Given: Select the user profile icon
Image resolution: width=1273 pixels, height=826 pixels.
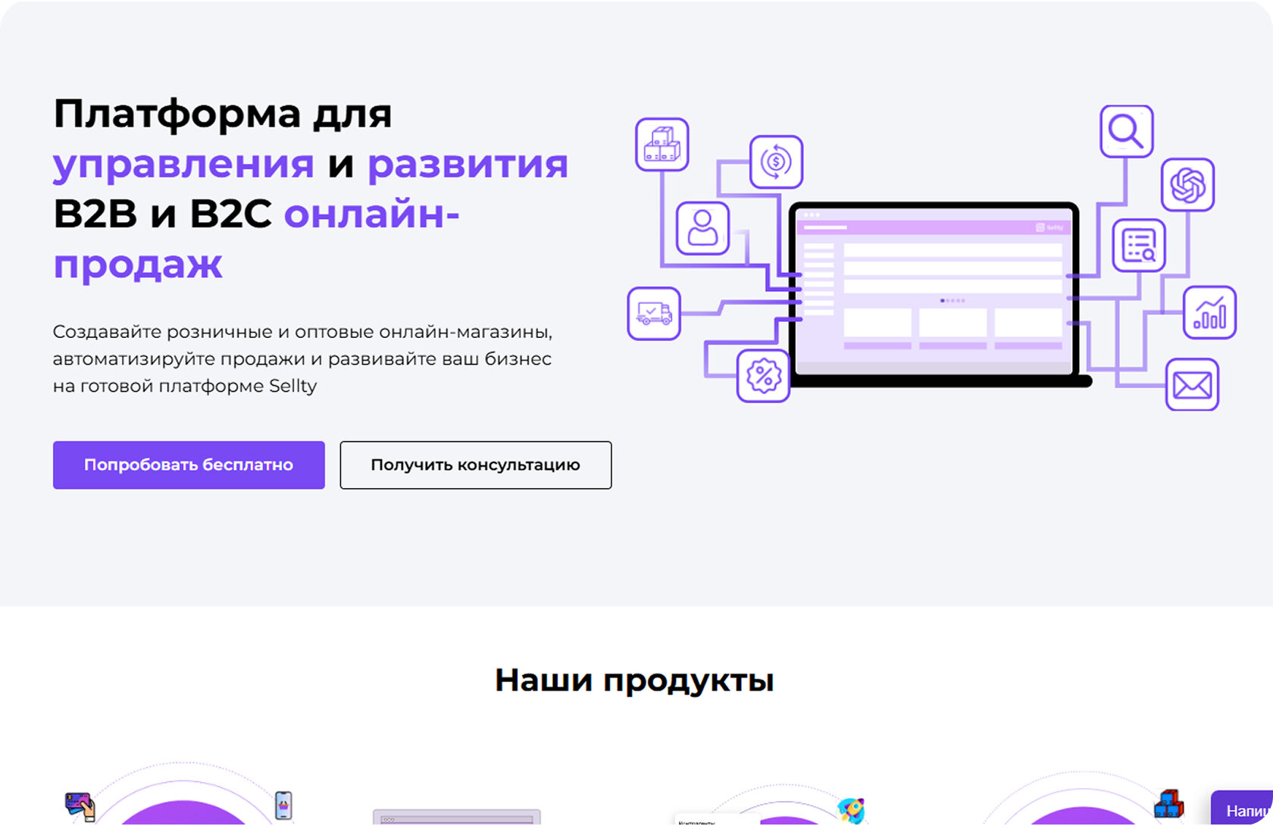Looking at the screenshot, I should coord(702,227).
